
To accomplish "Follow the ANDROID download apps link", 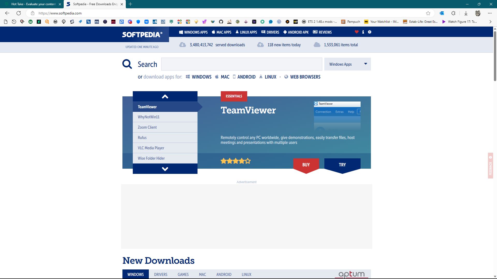I will click(x=244, y=77).
